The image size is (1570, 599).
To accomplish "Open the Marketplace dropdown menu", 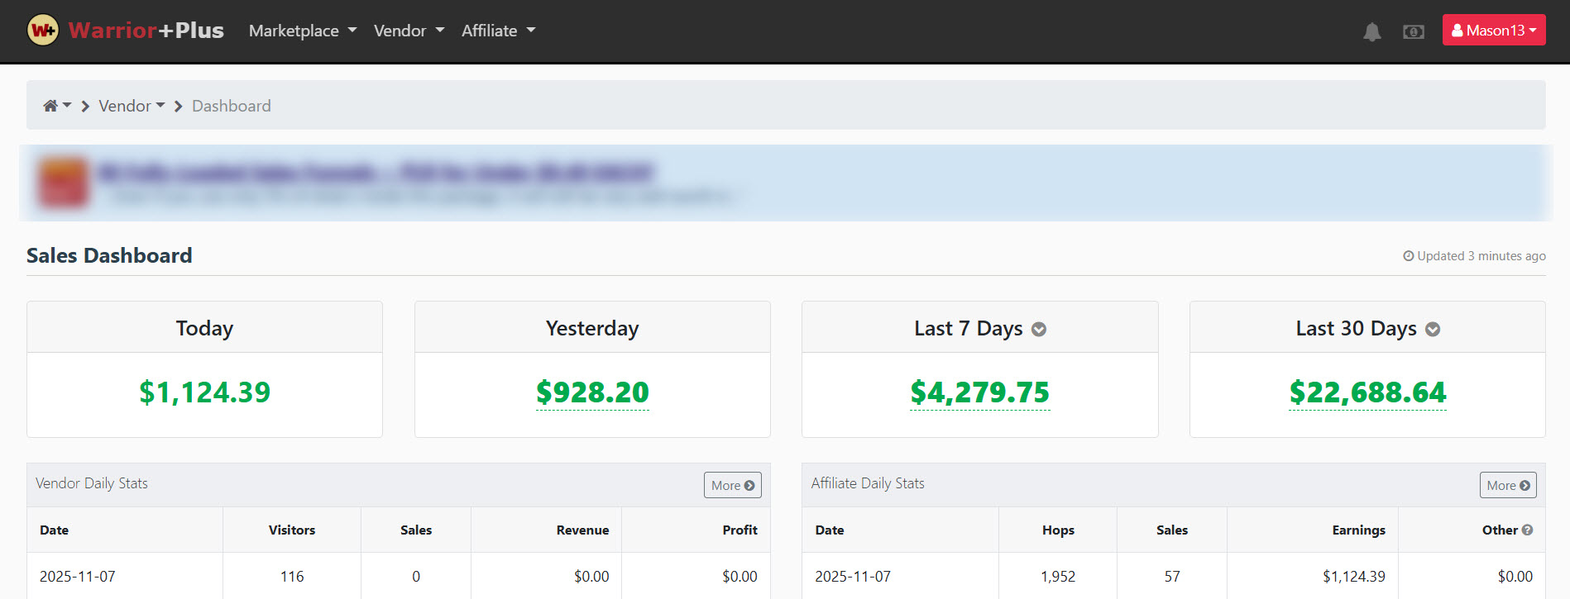I will [x=302, y=31].
